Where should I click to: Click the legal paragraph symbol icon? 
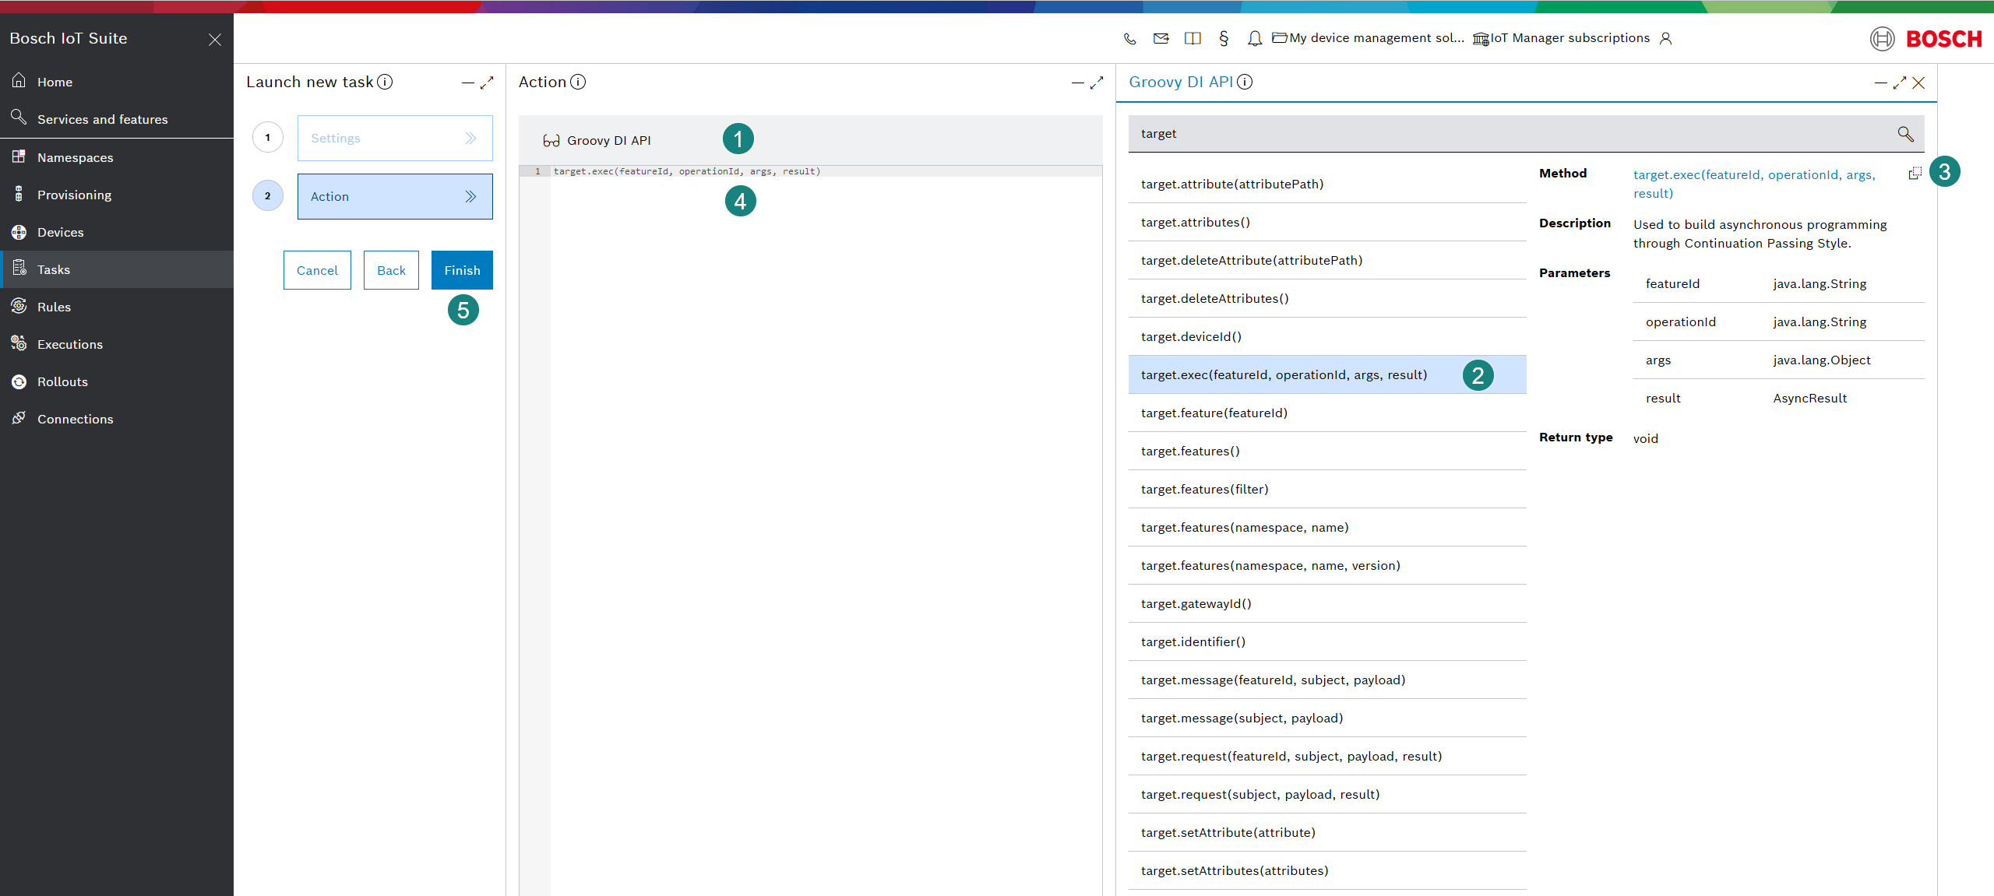click(1224, 38)
